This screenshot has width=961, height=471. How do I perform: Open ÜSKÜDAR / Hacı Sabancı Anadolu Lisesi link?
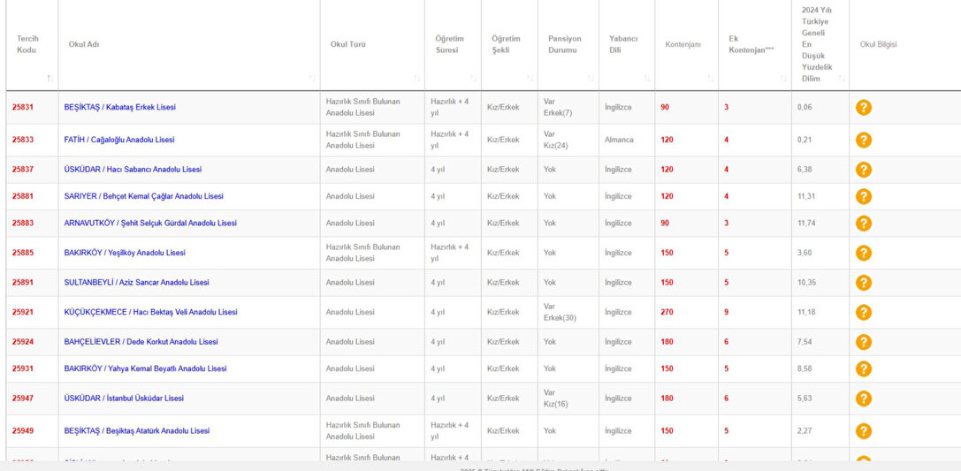[x=133, y=170]
